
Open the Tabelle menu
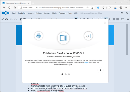tap(54, 13)
